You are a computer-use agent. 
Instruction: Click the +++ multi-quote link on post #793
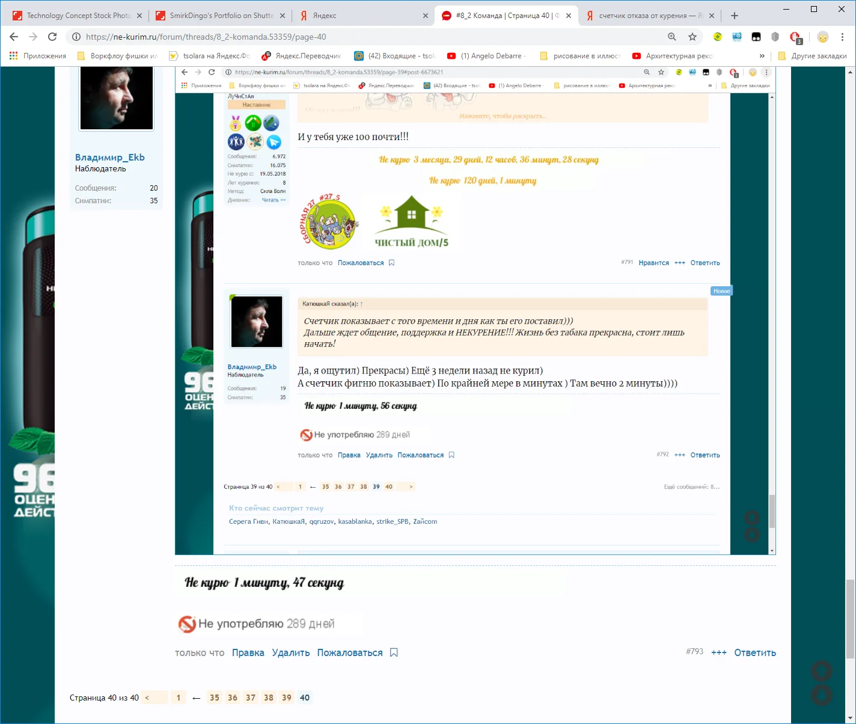click(x=719, y=653)
